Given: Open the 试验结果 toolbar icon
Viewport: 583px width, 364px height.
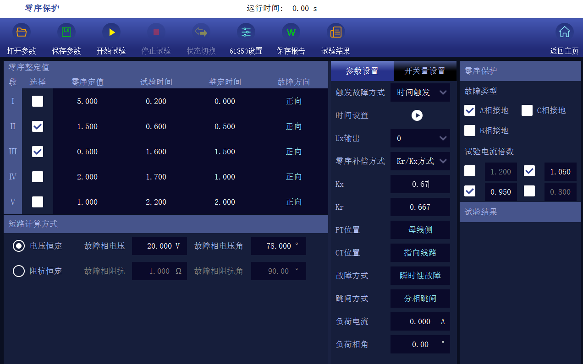Looking at the screenshot, I should (x=336, y=32).
